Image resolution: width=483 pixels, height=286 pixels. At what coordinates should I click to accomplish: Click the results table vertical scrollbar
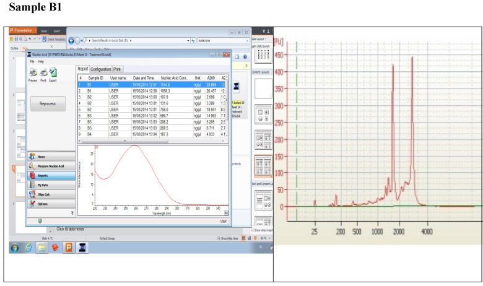[227, 106]
